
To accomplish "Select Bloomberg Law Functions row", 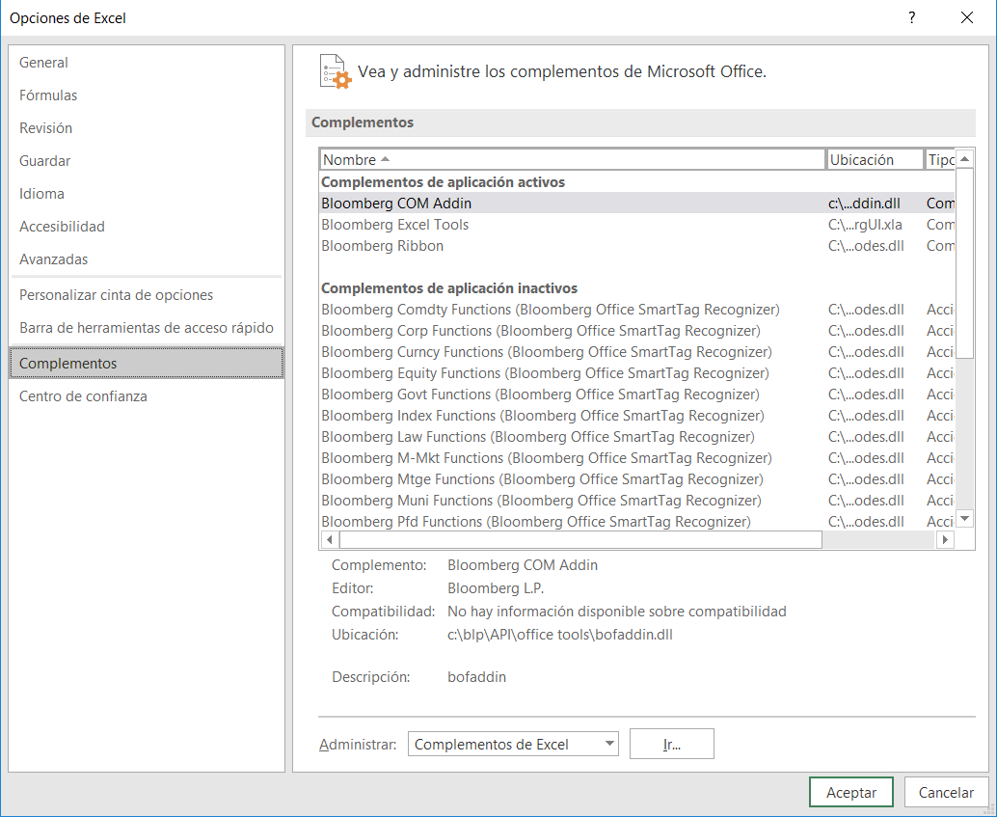I will 636,437.
